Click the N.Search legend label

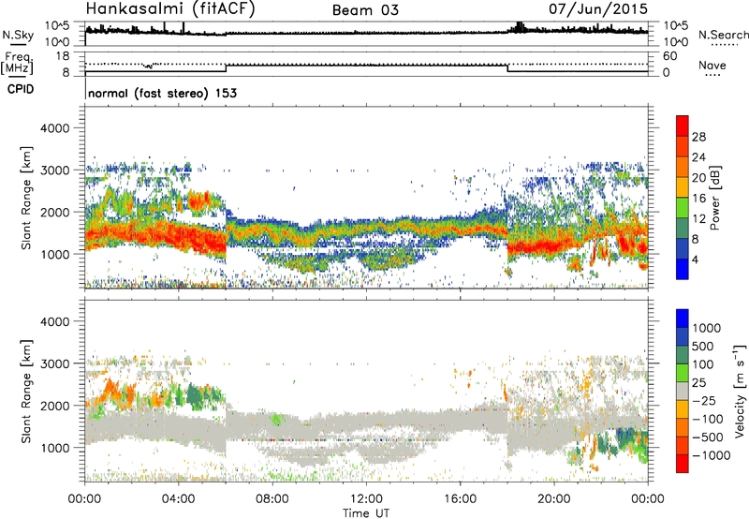pyautogui.click(x=724, y=35)
